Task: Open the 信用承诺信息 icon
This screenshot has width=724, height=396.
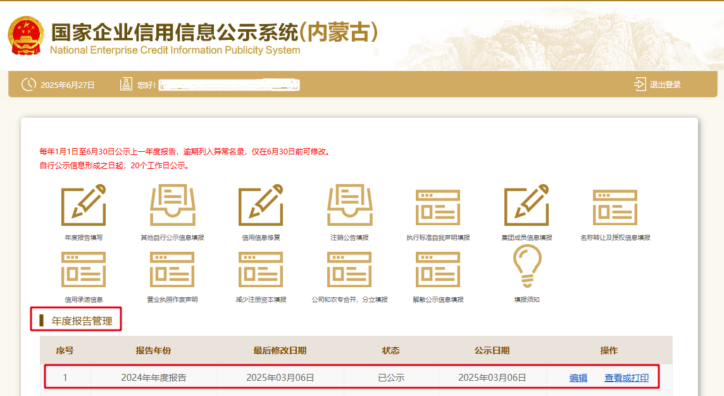Action: 84,269
